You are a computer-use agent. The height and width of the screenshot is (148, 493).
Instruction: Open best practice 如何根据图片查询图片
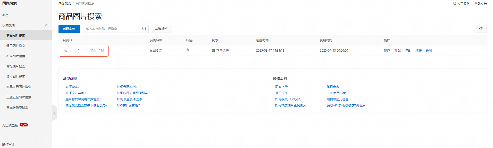click(x=291, y=105)
